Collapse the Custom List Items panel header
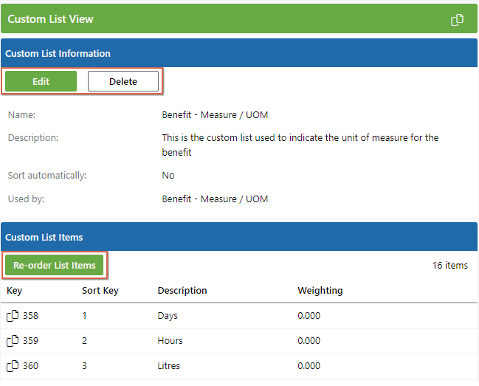 tap(44, 238)
